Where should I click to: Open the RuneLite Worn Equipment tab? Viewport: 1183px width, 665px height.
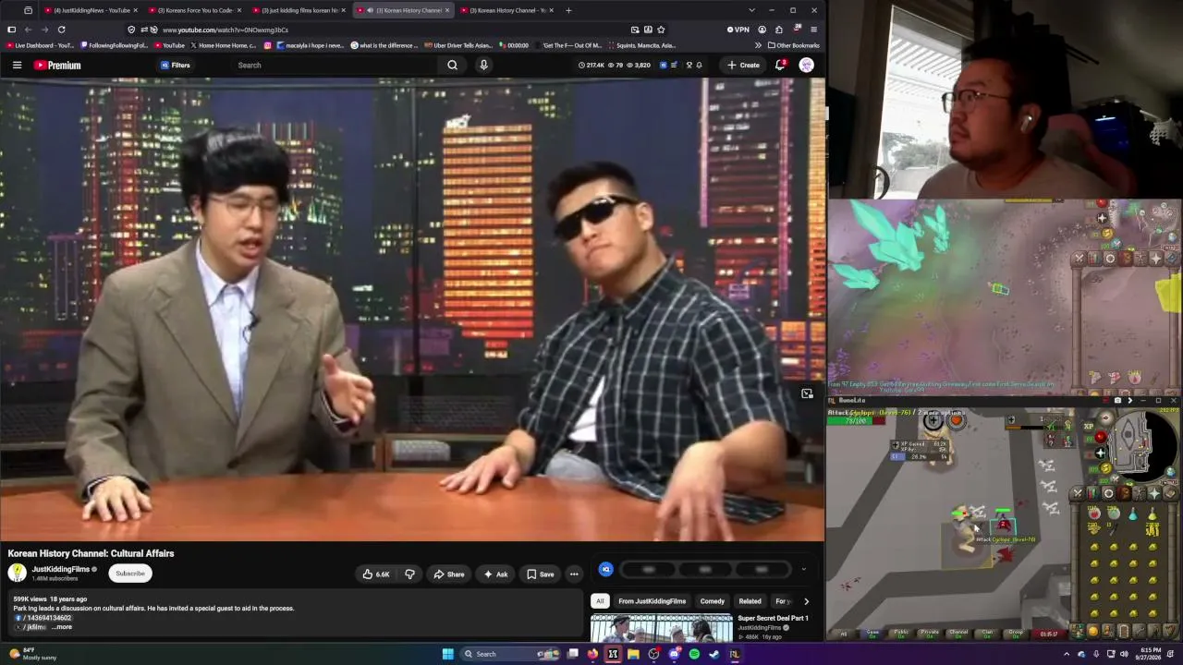1140,493
